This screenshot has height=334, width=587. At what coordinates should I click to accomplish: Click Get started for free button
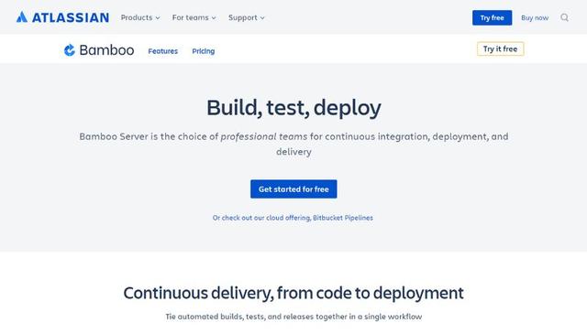pos(293,189)
